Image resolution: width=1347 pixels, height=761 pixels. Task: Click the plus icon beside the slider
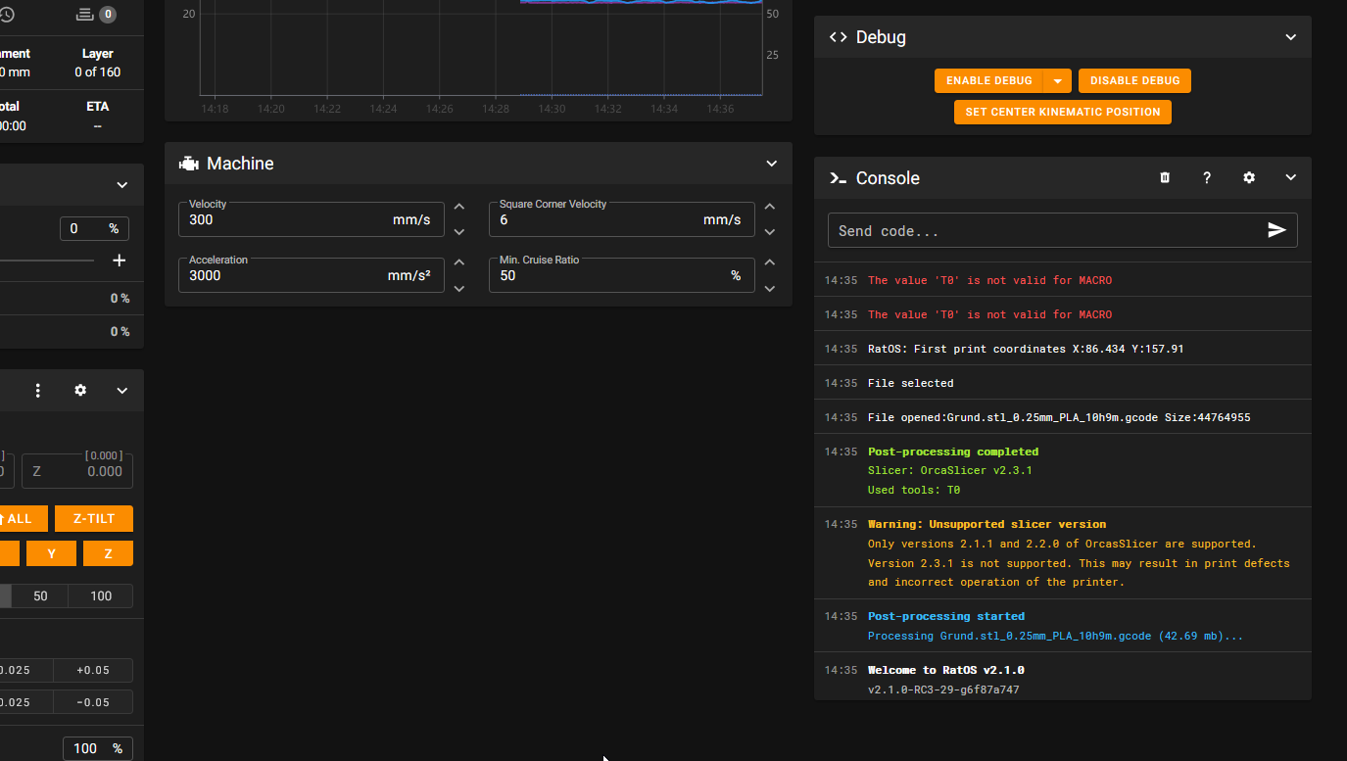point(120,261)
